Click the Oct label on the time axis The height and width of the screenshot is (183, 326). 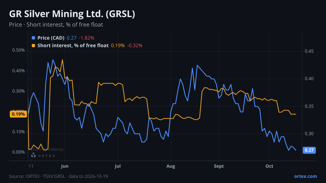click(269, 166)
